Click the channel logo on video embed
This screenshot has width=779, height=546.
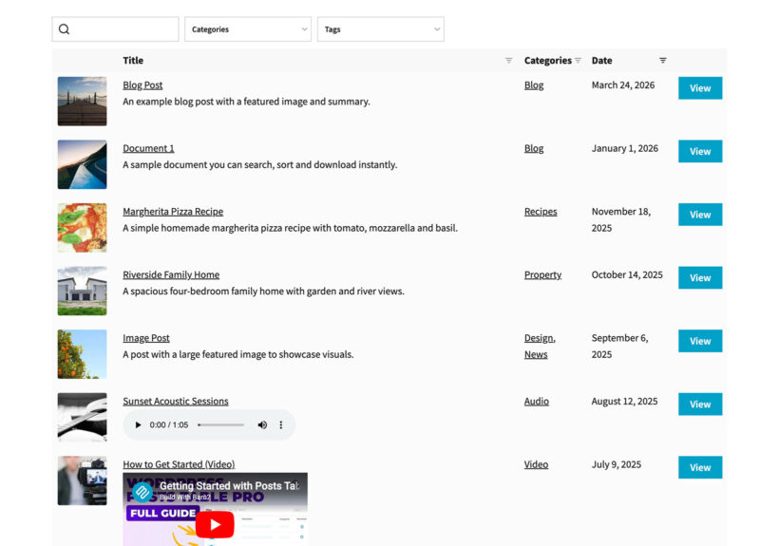pos(142,492)
